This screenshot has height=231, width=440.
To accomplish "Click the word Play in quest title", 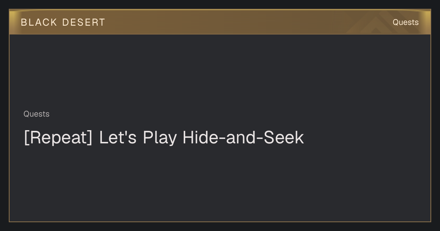I will pyautogui.click(x=159, y=138).
